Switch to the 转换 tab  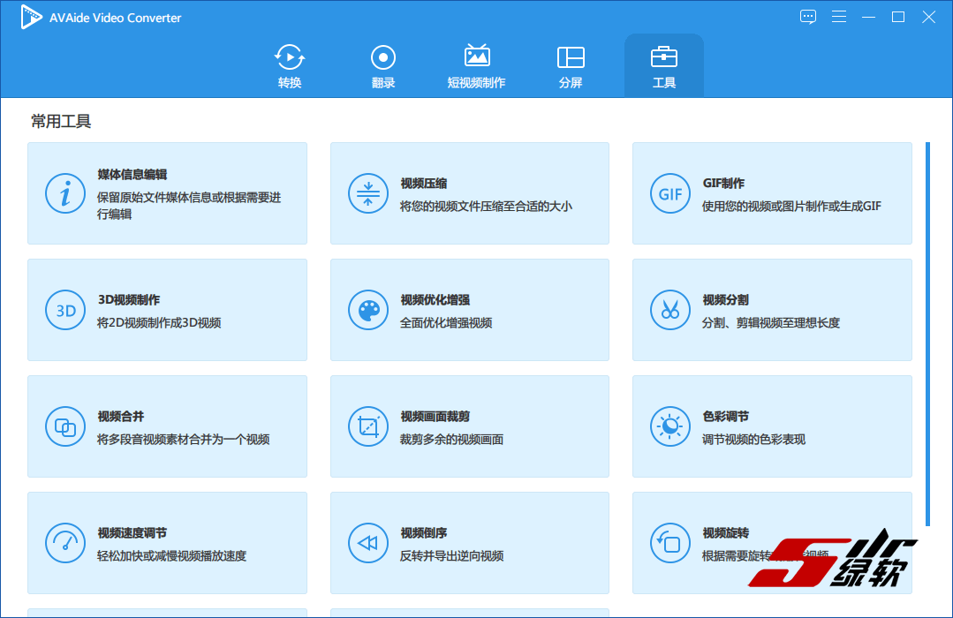tap(290, 66)
